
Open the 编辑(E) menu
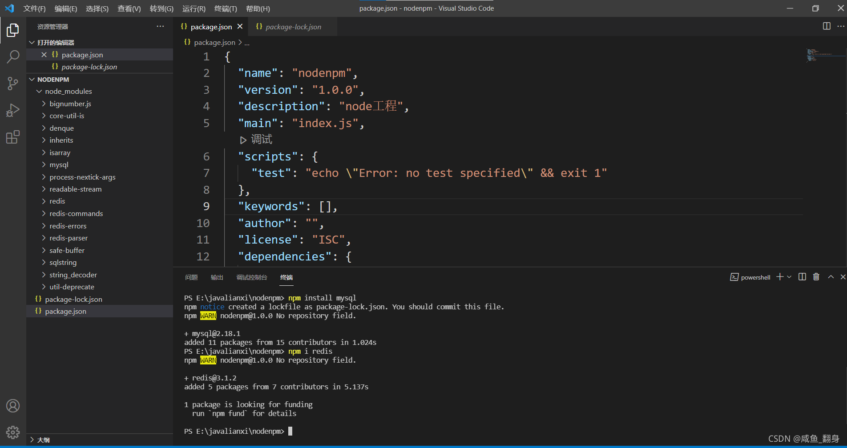66,8
